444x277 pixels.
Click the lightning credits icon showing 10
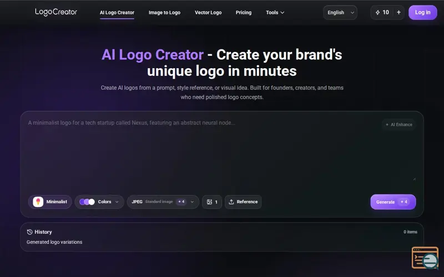click(x=378, y=12)
